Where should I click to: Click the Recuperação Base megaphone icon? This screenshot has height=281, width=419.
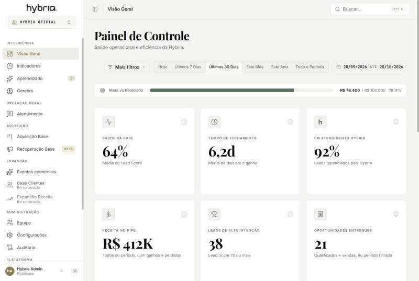click(x=10, y=149)
